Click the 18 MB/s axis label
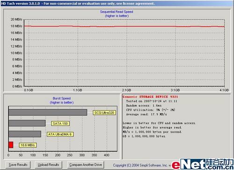234x170 pixels. click(x=16, y=26)
